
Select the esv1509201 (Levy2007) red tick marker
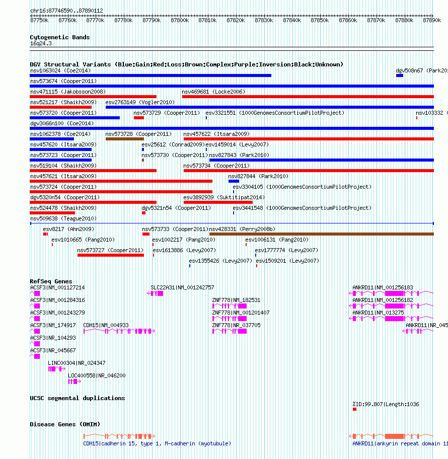[257, 266]
